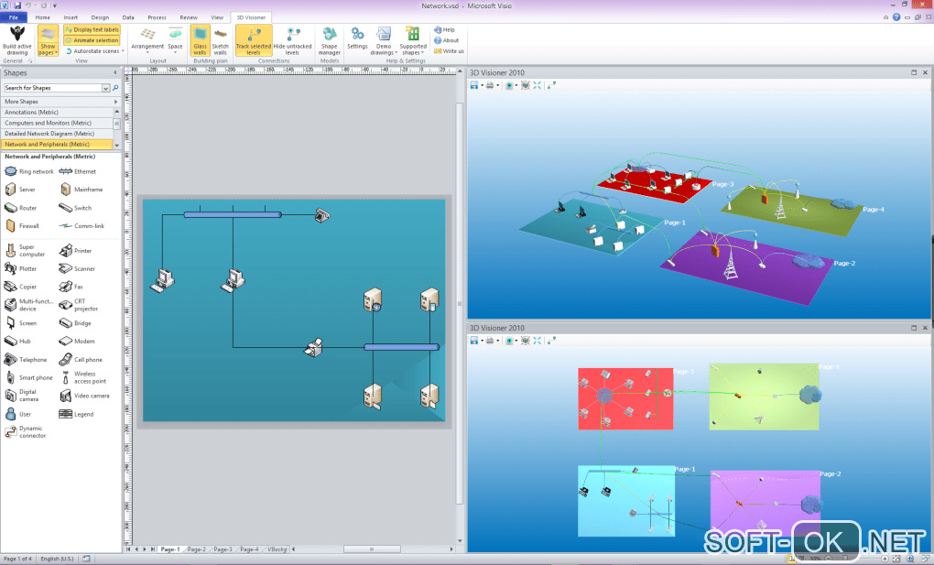Select the Hub shape

(18, 342)
